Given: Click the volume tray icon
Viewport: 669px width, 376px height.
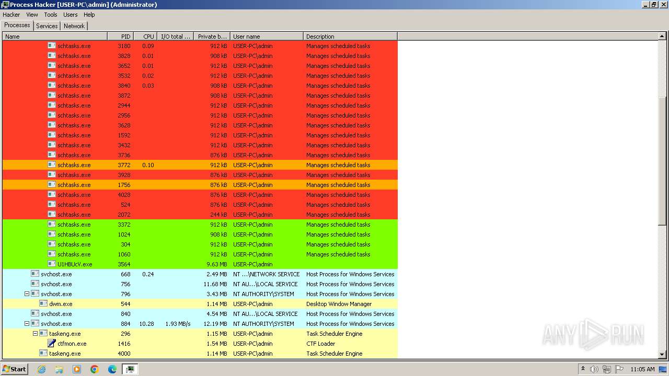Looking at the screenshot, I should tap(594, 369).
